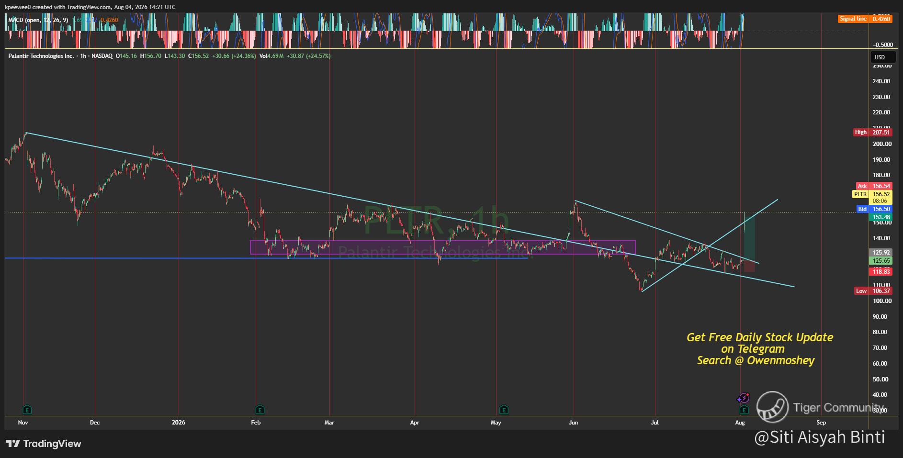This screenshot has width=903, height=458.
Task: Click the High 207.51 price label
Action: click(872, 132)
